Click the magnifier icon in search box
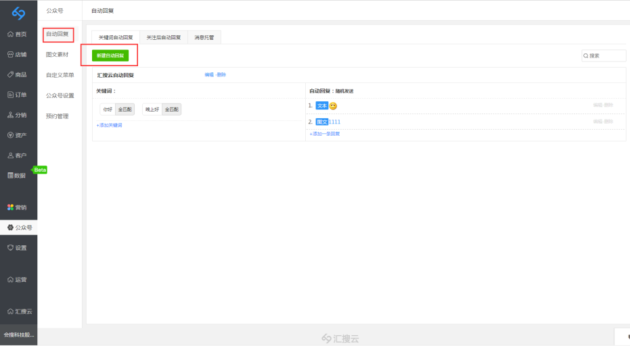Screen dimensions: 630x346 586,56
